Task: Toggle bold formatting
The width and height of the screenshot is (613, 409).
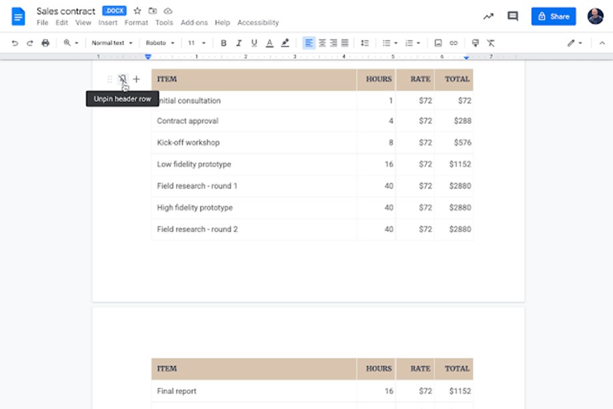Action: click(x=223, y=43)
